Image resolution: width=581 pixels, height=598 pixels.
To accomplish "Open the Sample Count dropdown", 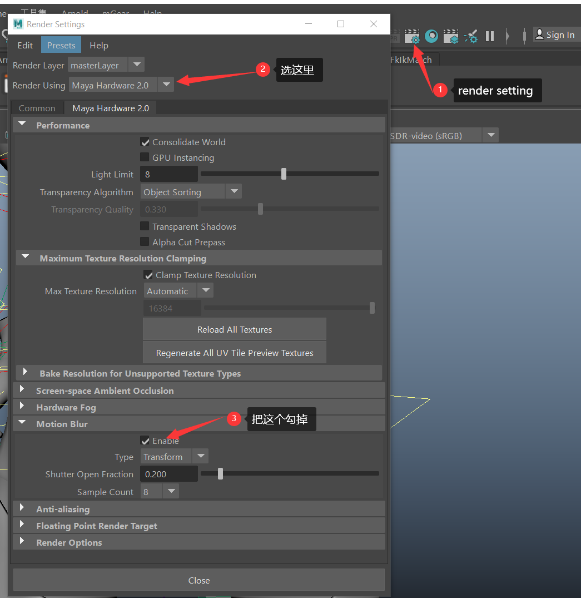I will pos(160,491).
